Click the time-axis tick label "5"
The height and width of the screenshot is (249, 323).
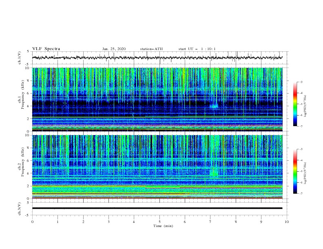point(159,222)
